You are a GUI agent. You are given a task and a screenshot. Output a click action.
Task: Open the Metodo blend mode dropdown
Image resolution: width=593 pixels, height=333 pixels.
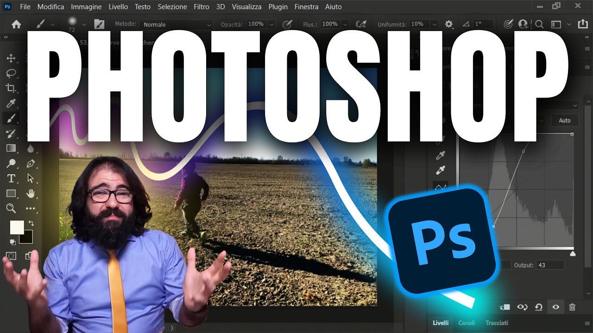(x=177, y=25)
